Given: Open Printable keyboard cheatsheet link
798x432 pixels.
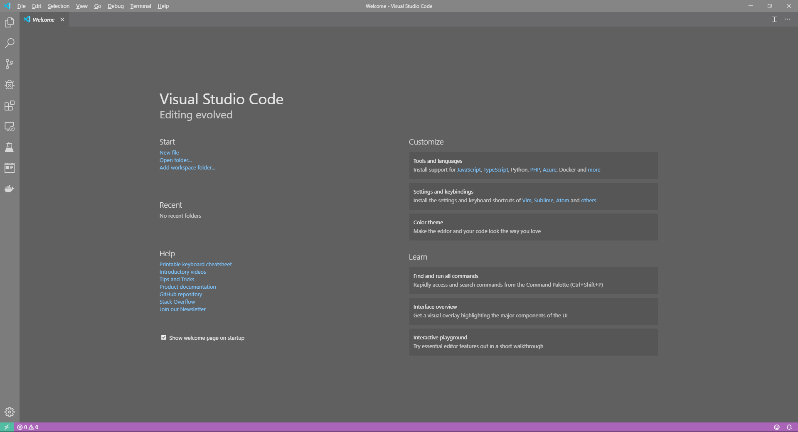Looking at the screenshot, I should (x=195, y=264).
